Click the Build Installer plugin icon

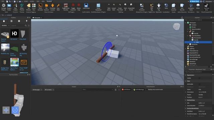click(86, 6)
